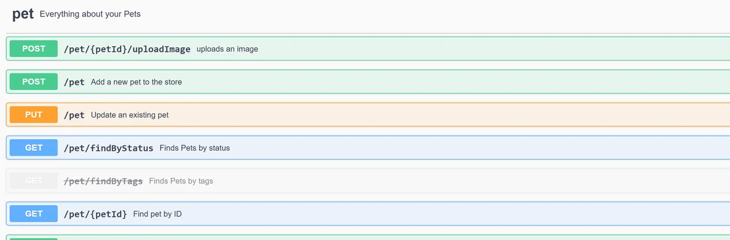The width and height of the screenshot is (730, 240).
Task: Click POST badge for uploadImage endpoint
Action: (33, 49)
